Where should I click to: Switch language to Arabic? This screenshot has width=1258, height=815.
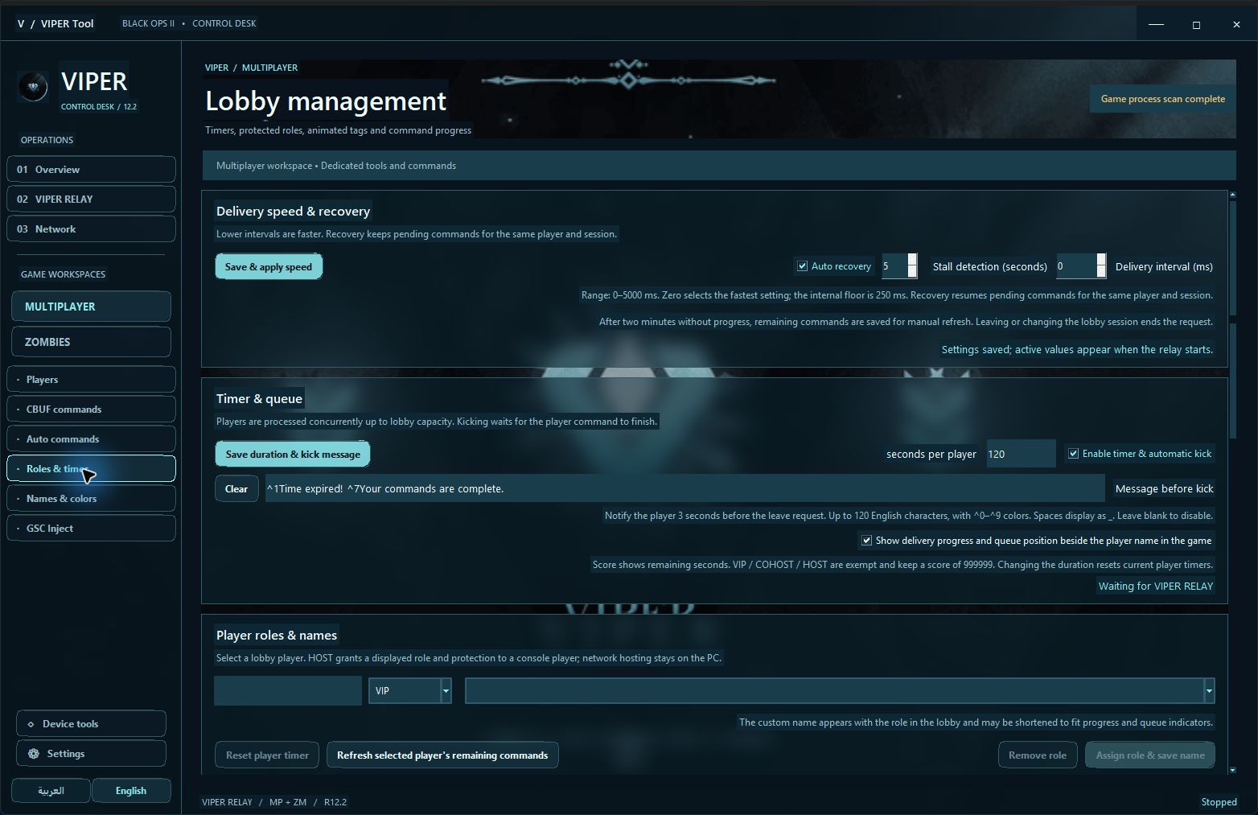51,791
